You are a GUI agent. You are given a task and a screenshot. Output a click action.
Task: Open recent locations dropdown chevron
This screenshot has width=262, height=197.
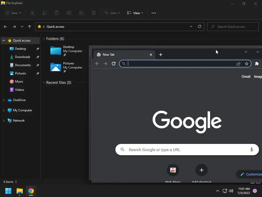click(22, 27)
